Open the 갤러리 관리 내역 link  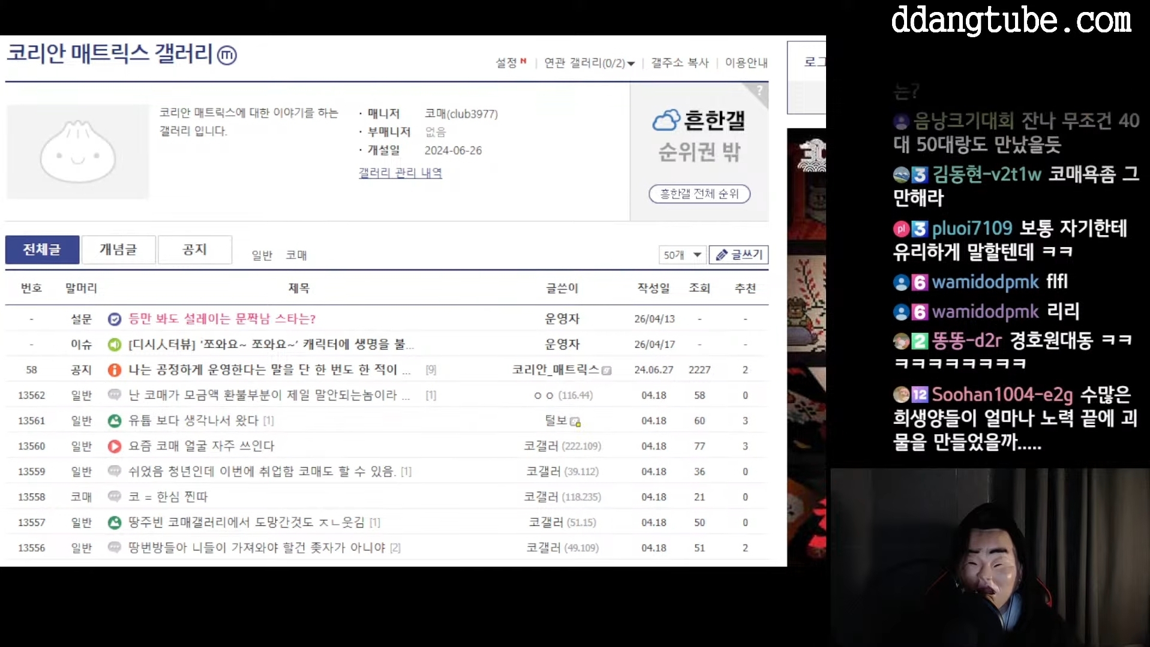coord(400,173)
